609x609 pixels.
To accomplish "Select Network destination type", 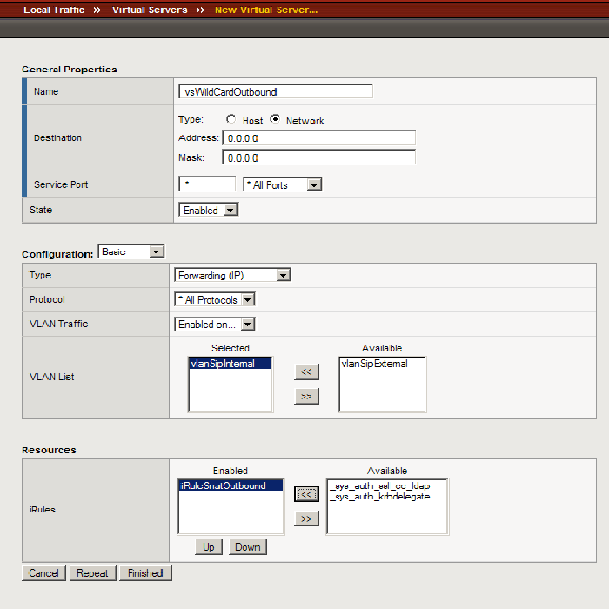I will [275, 120].
